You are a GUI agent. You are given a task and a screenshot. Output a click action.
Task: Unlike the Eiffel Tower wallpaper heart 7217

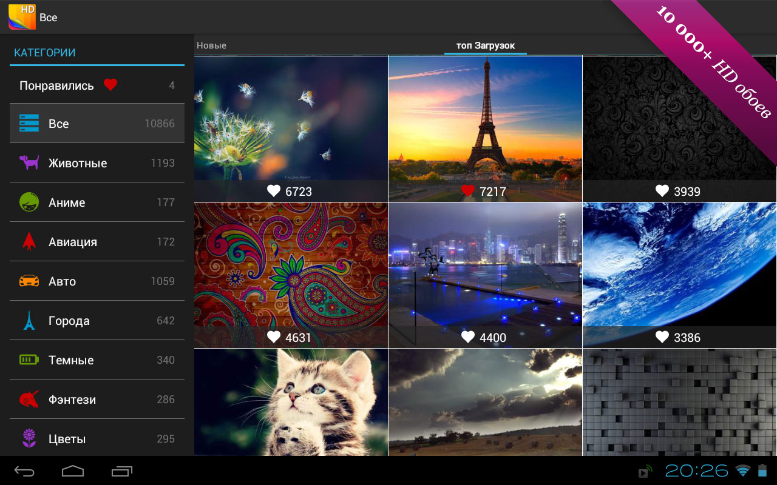click(467, 191)
